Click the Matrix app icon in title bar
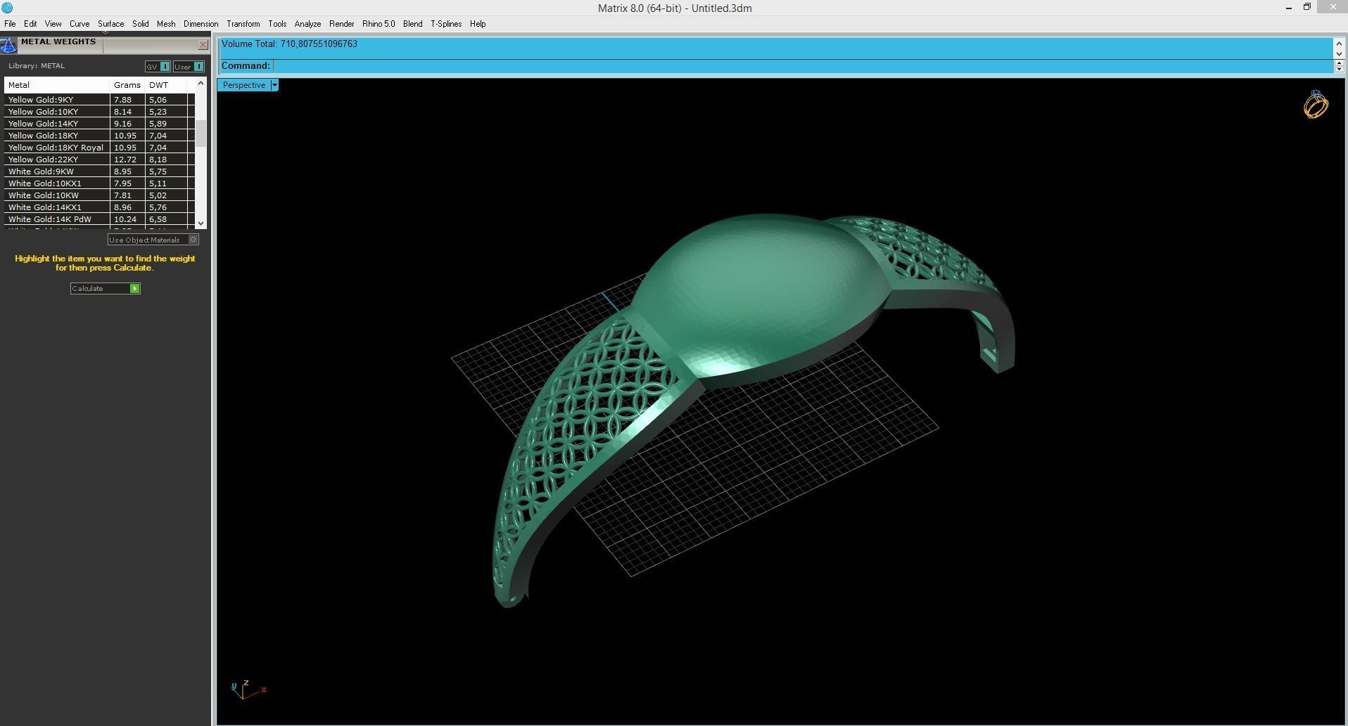 coord(7,8)
